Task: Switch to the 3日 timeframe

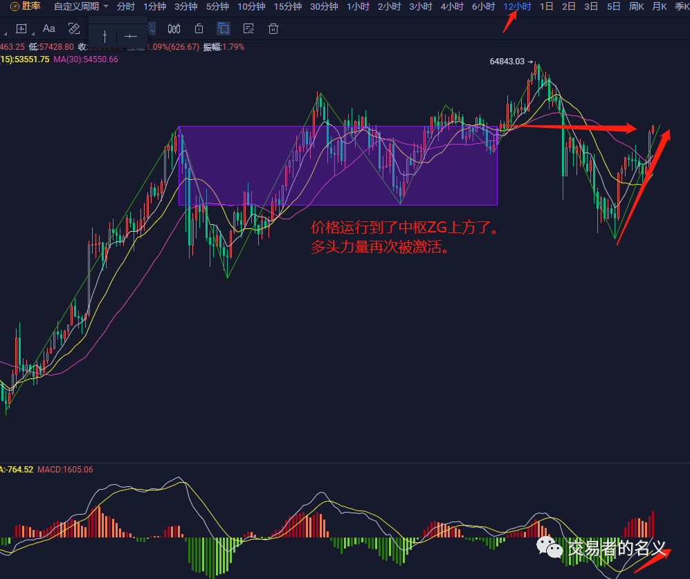Action: tap(591, 7)
